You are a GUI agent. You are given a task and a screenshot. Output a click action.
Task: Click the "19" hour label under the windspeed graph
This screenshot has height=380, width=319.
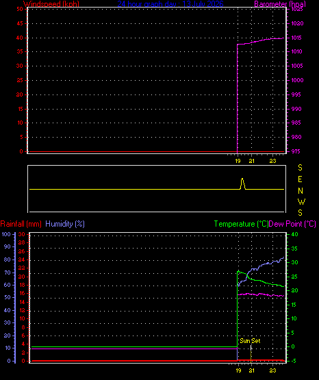pos(238,161)
